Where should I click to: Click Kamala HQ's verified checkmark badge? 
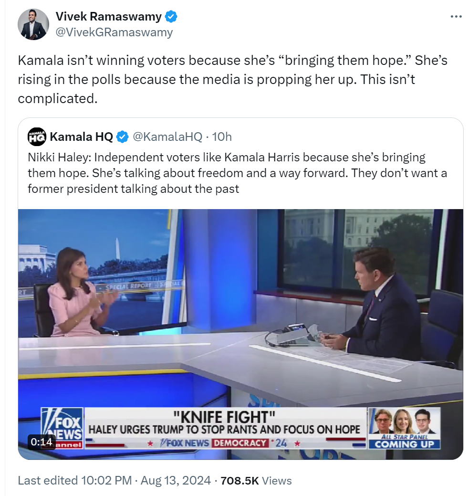(x=123, y=137)
